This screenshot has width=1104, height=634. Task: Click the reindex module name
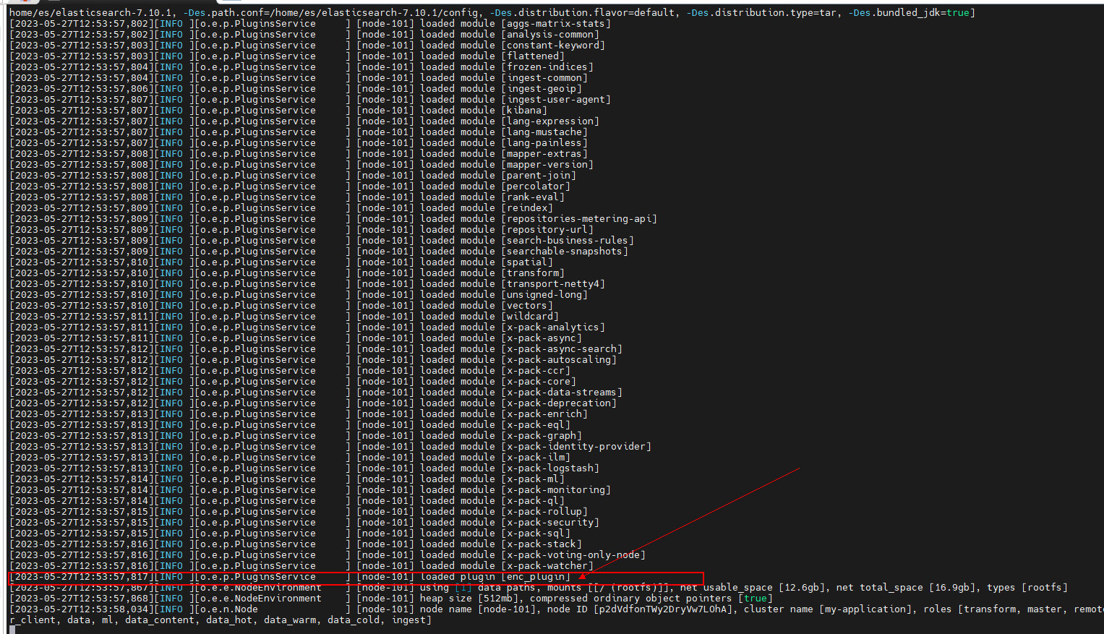(527, 208)
